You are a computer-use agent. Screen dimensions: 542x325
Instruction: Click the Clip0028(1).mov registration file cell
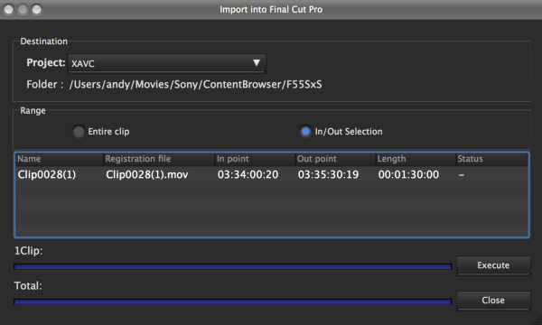[147, 174]
